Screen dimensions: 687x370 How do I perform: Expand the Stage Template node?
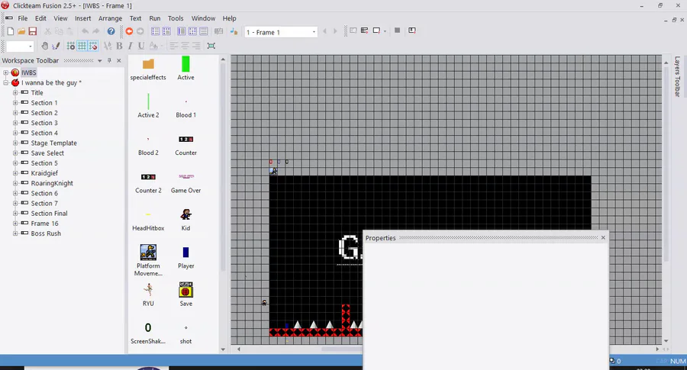15,143
